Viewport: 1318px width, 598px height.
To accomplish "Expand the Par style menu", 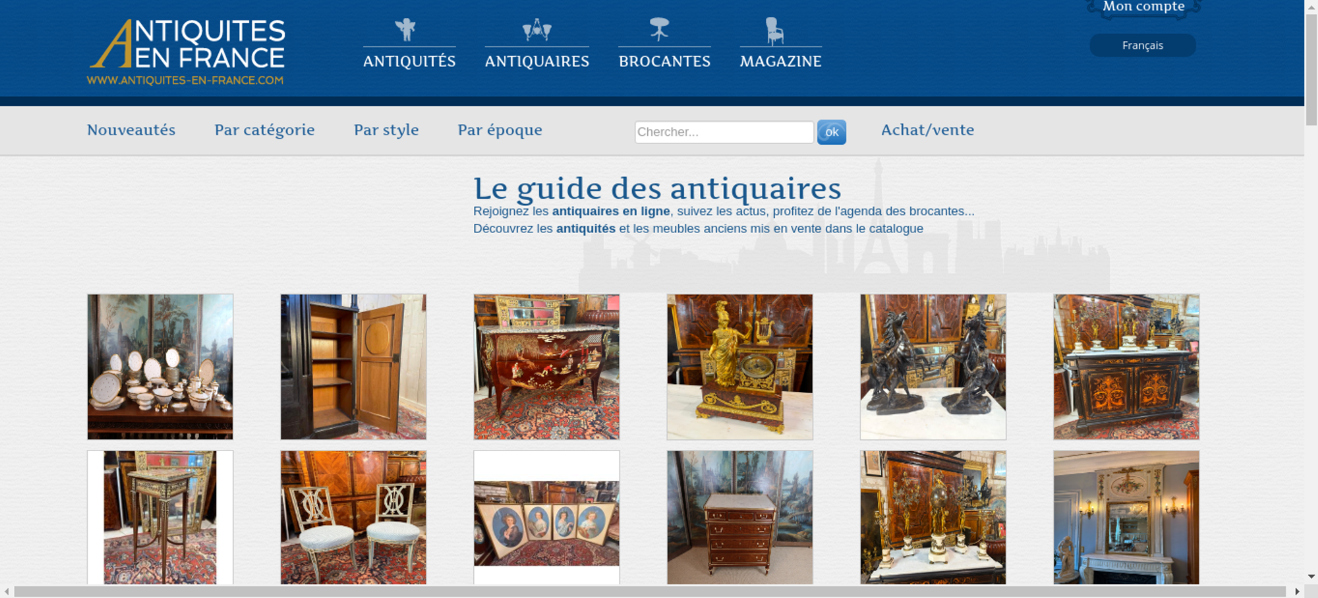I will pos(386,130).
